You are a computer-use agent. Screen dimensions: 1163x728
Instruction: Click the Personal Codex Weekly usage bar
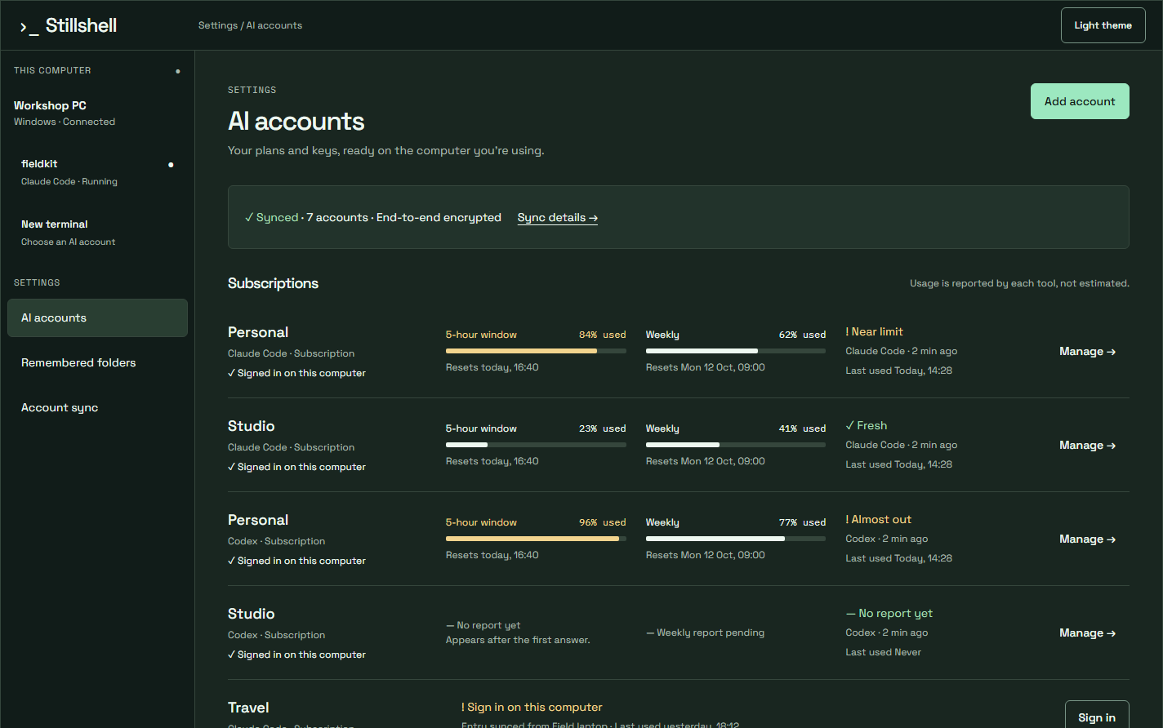(736, 539)
